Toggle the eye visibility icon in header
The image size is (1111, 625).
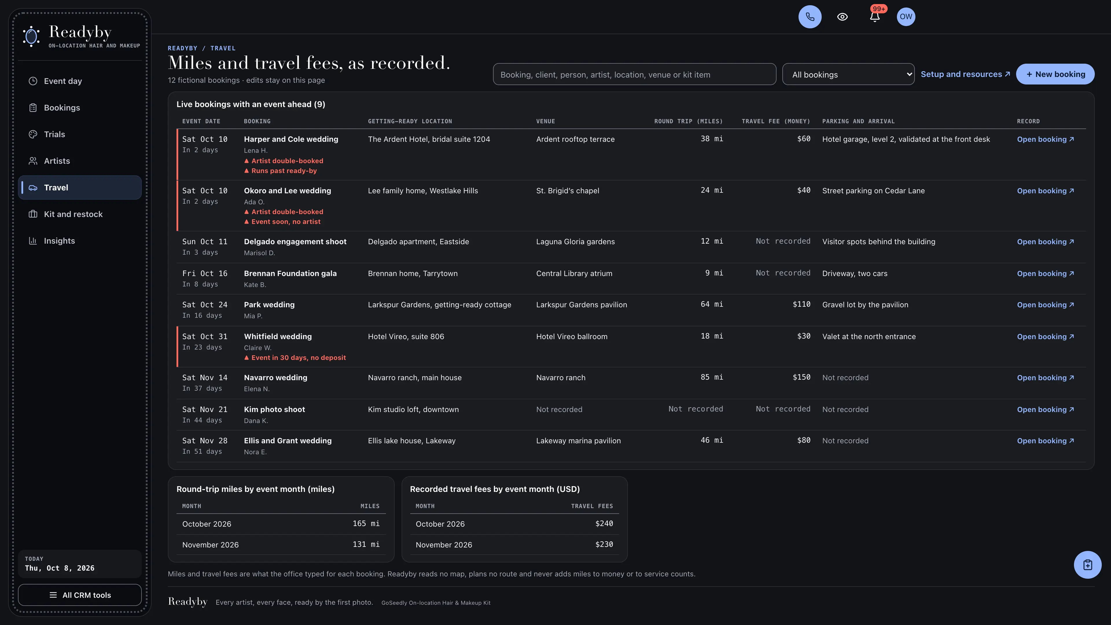pyautogui.click(x=842, y=17)
